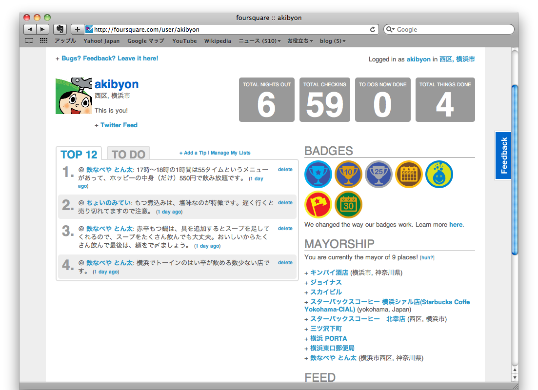The height and width of the screenshot is (390, 538).
Task: Open the 三ツ沢下町 mayorship link
Action: pyautogui.click(x=326, y=329)
